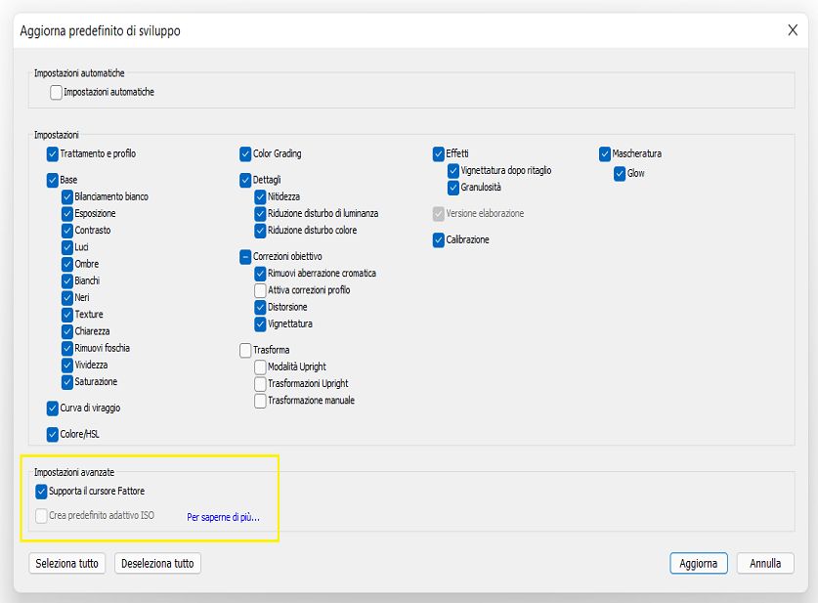The width and height of the screenshot is (818, 603).
Task: Disable the Glow masking checkbox
Action: (x=620, y=174)
